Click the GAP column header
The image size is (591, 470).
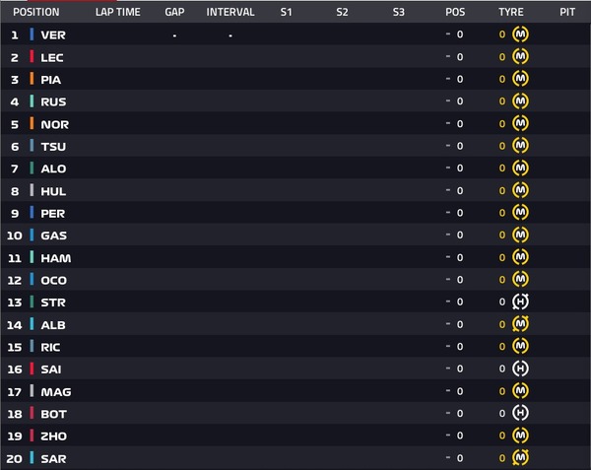[x=174, y=12]
